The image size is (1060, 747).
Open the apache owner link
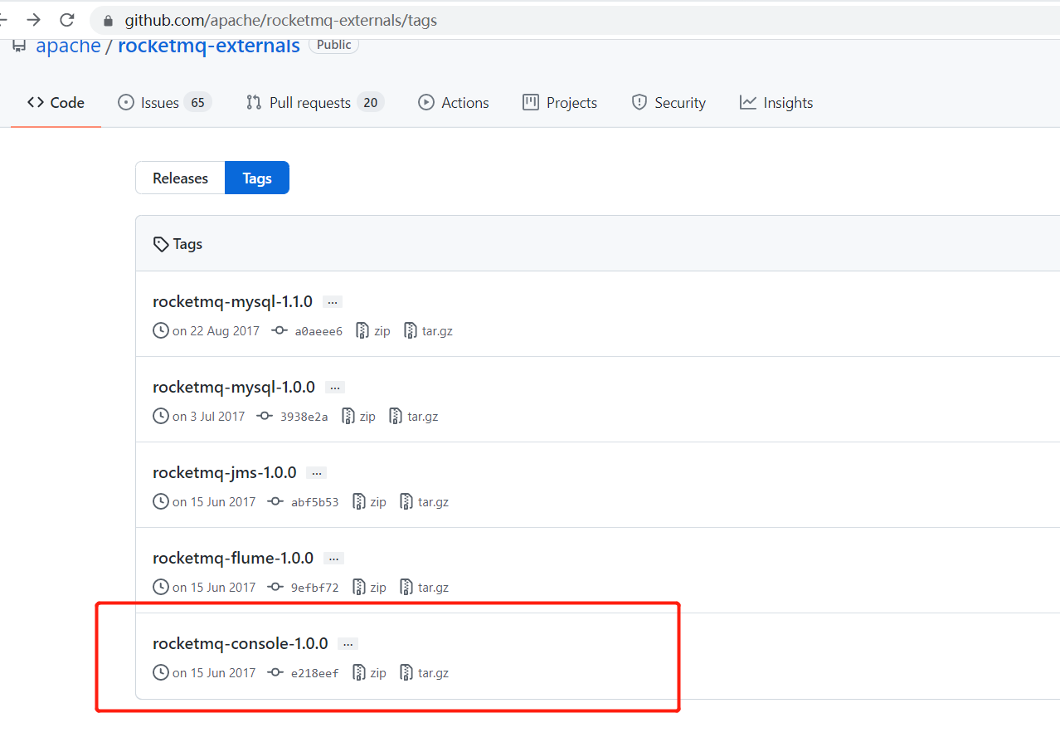point(68,45)
